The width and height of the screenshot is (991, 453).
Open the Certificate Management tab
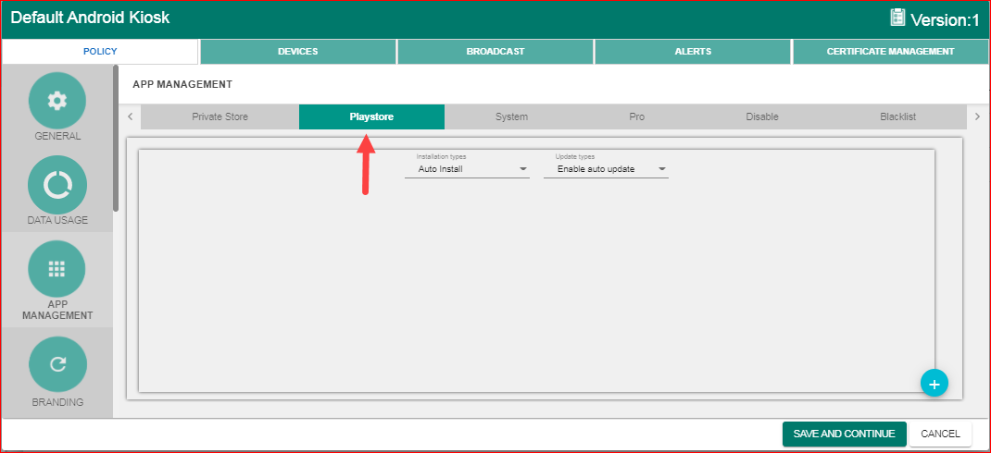(x=890, y=52)
